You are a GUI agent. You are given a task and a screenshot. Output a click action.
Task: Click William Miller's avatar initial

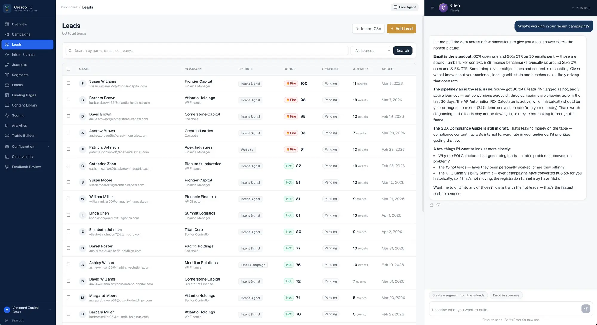(x=83, y=199)
